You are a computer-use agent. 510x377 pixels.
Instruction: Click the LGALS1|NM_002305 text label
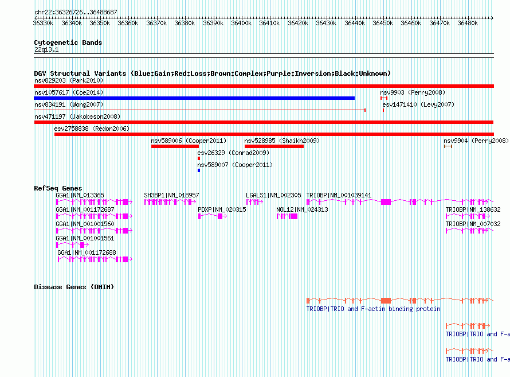click(273, 195)
